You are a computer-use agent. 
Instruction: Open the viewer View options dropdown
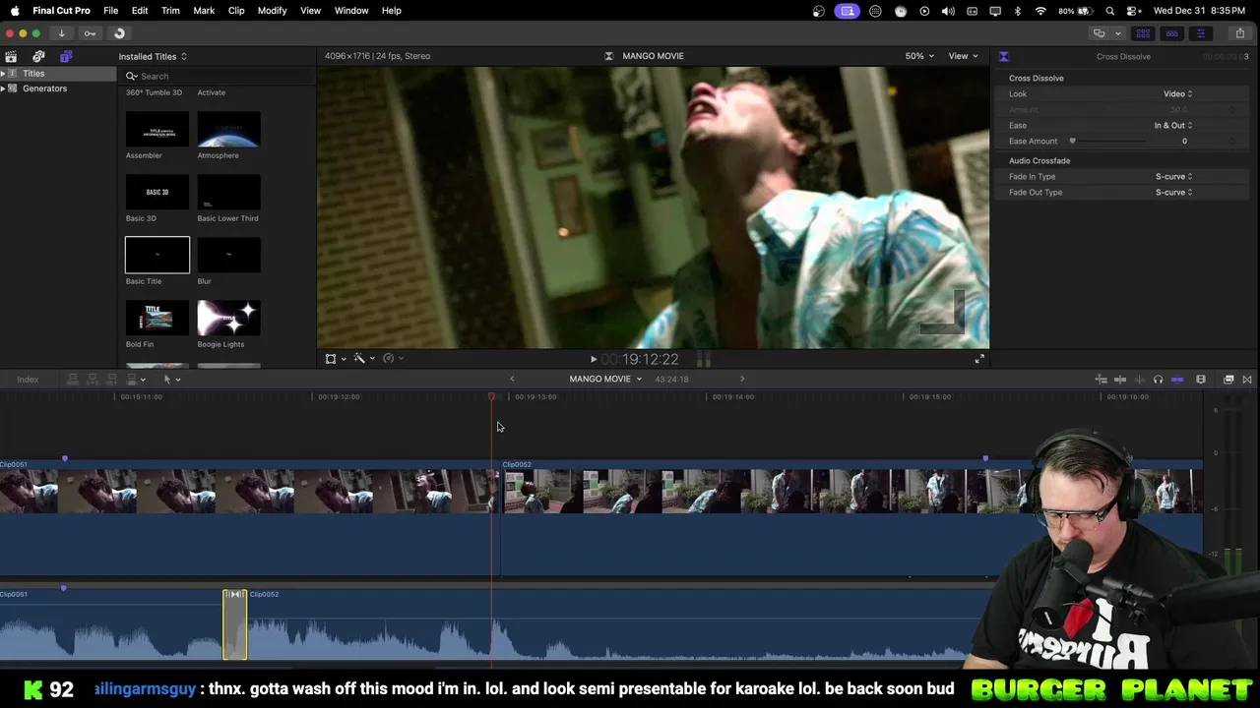[963, 56]
